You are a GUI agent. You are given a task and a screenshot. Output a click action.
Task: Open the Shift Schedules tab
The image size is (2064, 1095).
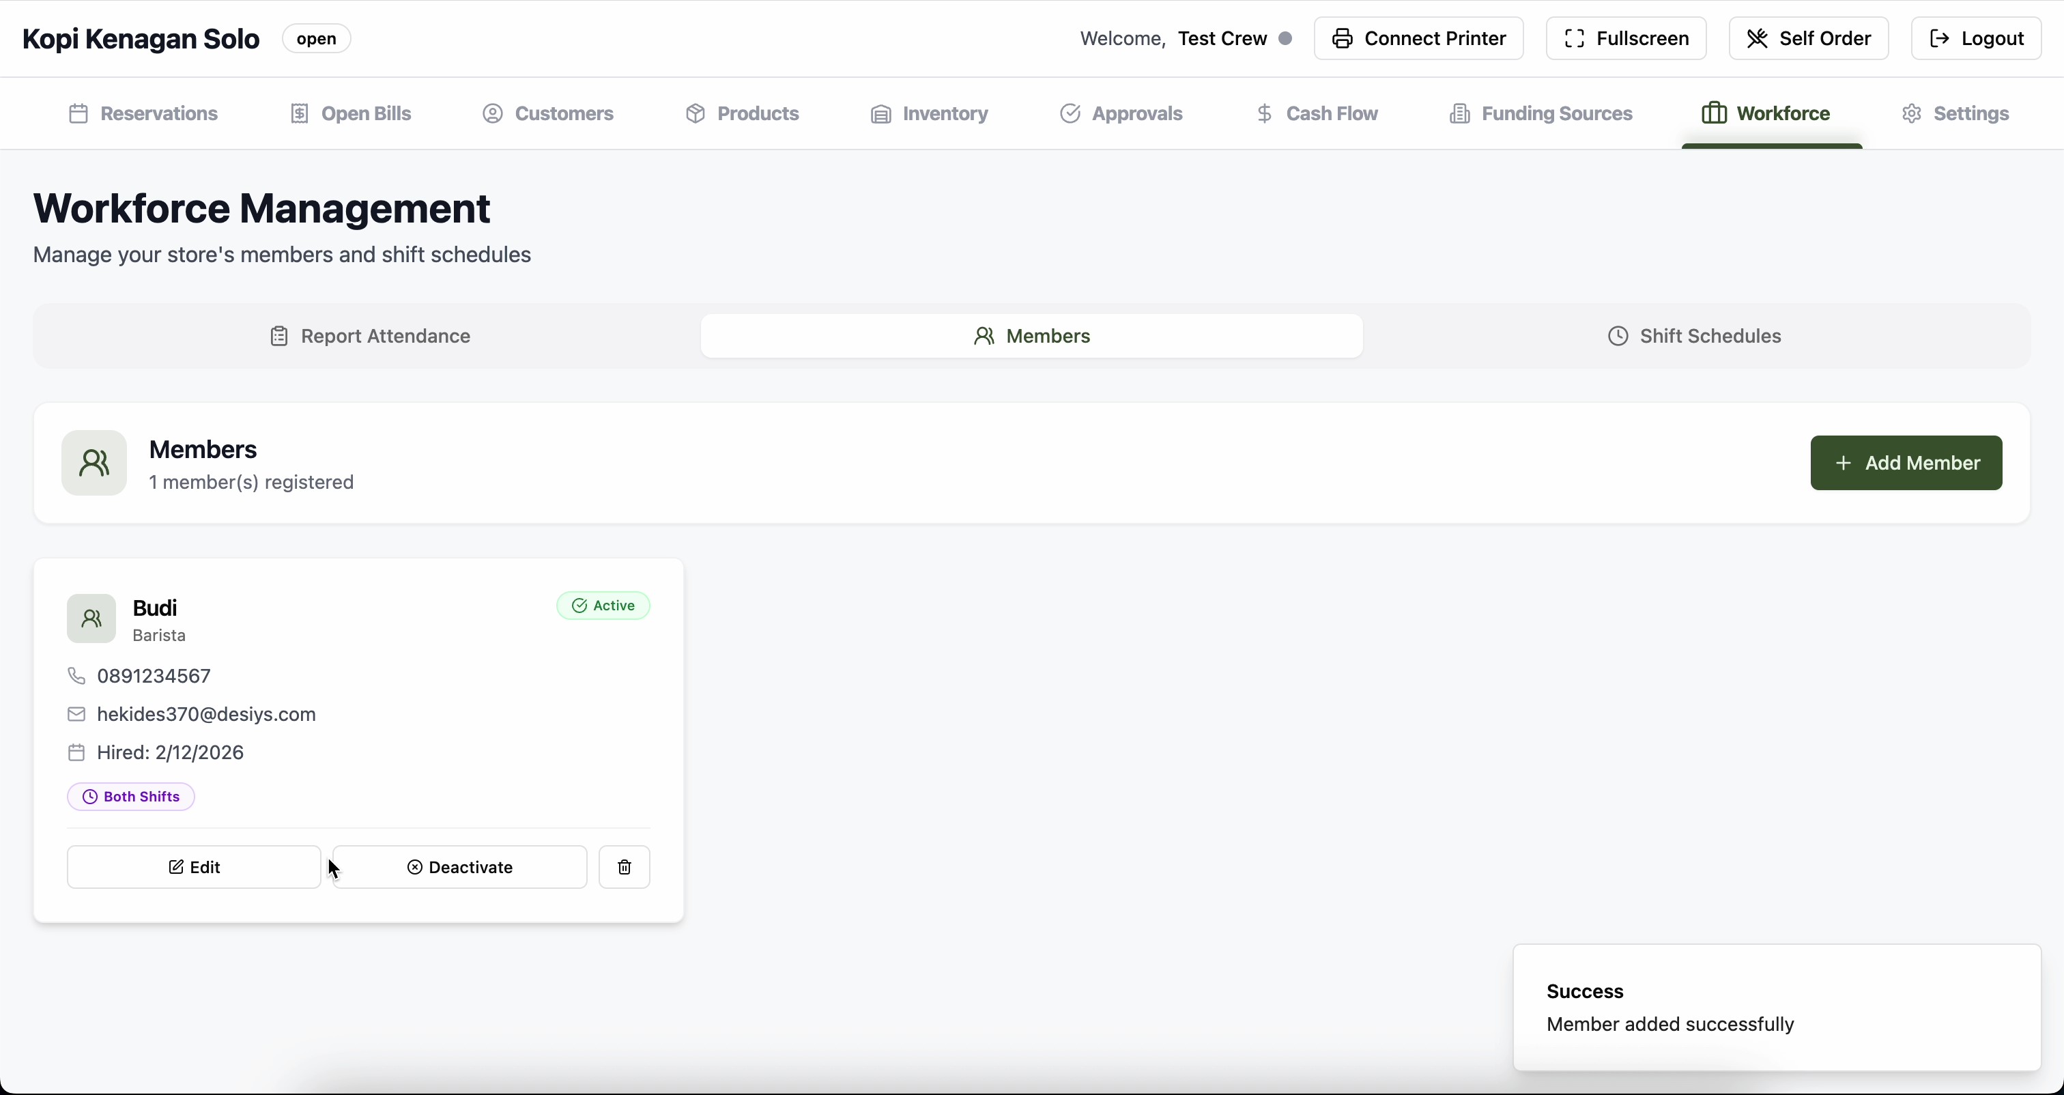[x=1694, y=336]
